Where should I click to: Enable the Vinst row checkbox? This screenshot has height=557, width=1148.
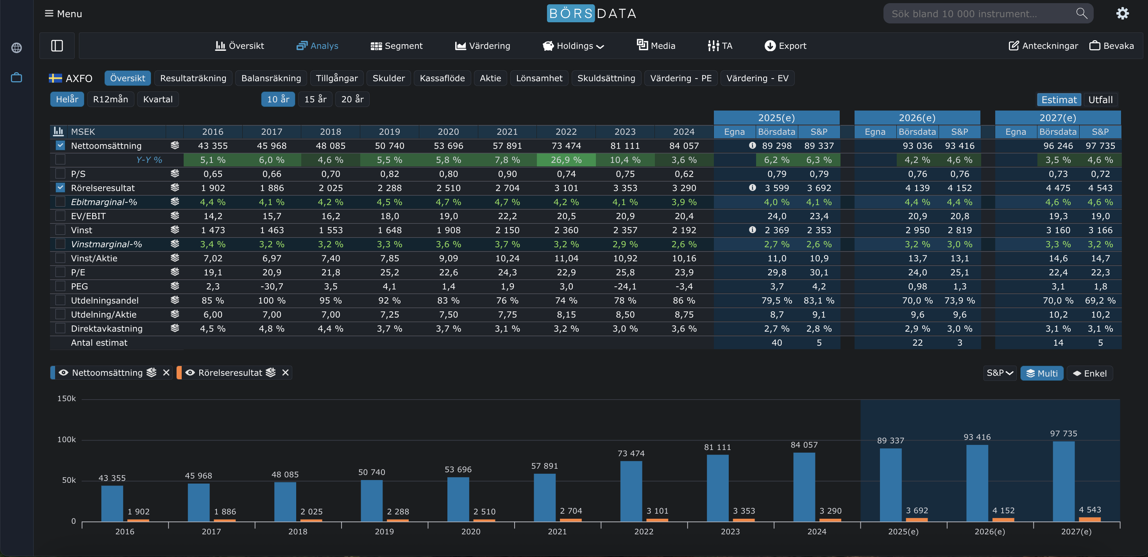point(60,230)
